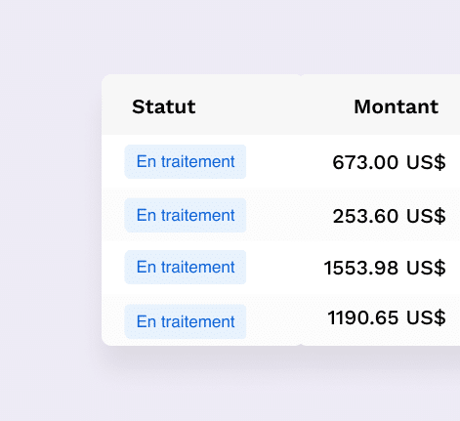Click the number 673.00 in first row

[365, 162]
